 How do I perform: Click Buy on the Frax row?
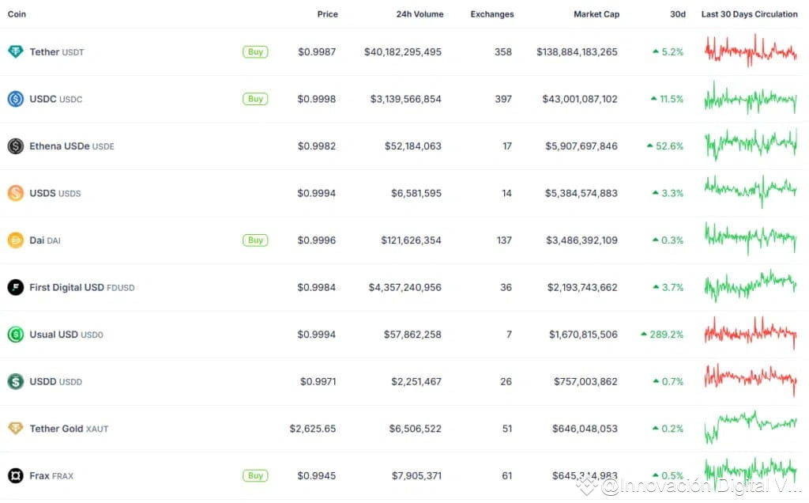click(x=255, y=475)
